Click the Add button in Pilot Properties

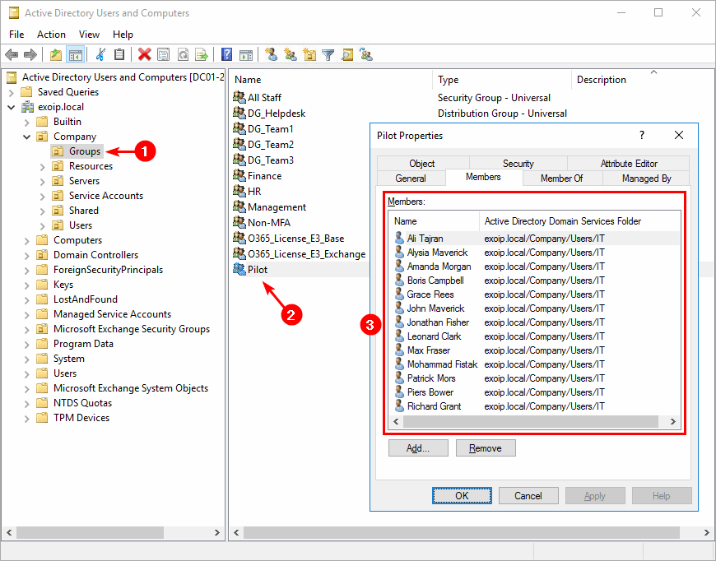point(418,447)
